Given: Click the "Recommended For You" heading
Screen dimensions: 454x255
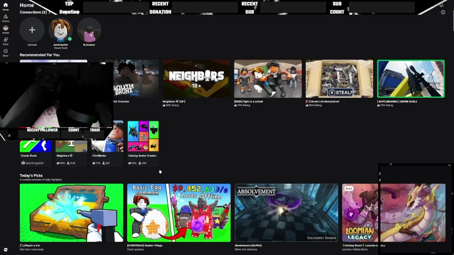Looking at the screenshot, I should click(39, 55).
